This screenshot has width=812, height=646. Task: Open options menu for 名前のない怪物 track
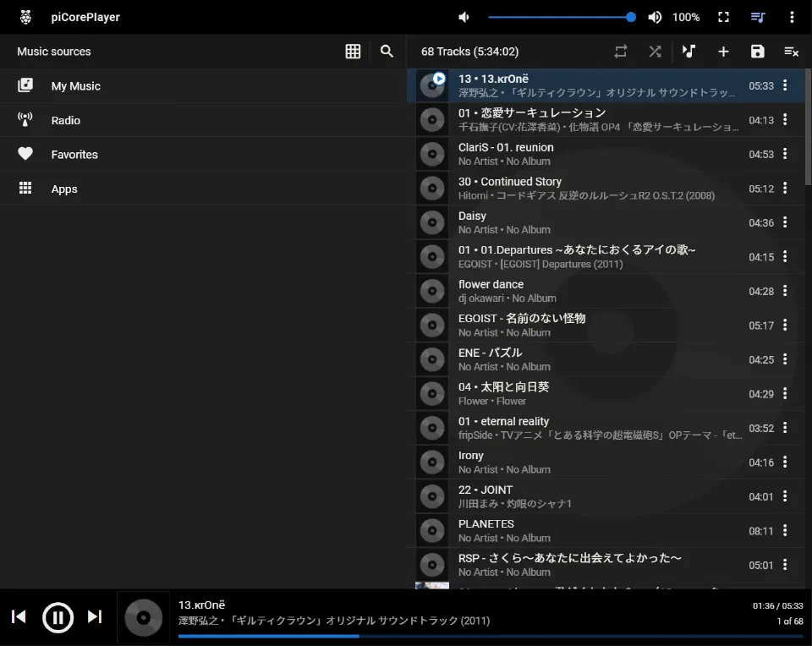[x=785, y=325]
